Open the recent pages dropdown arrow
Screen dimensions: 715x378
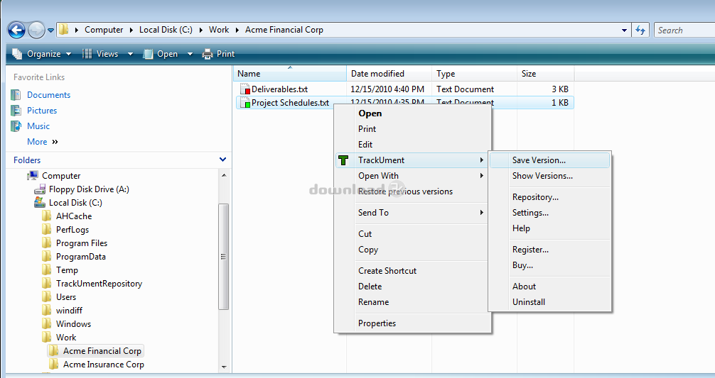(x=50, y=30)
